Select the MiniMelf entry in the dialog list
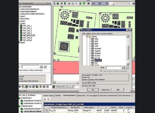155x113 pixels. tap(98, 53)
